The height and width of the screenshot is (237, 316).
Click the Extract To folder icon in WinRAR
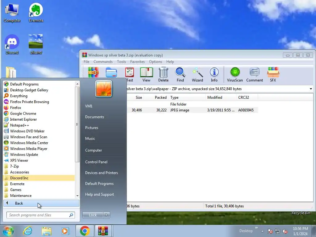click(x=111, y=72)
